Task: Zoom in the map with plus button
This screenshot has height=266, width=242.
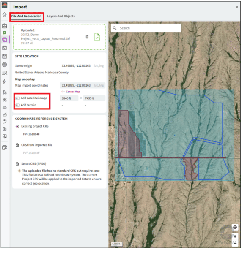Action: click(235, 236)
